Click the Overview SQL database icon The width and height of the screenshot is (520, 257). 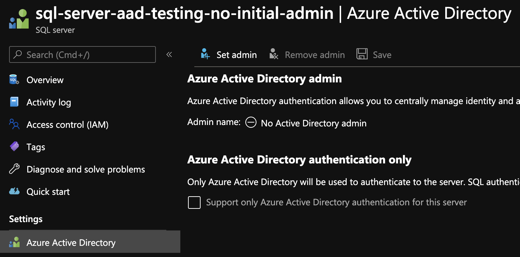point(14,80)
